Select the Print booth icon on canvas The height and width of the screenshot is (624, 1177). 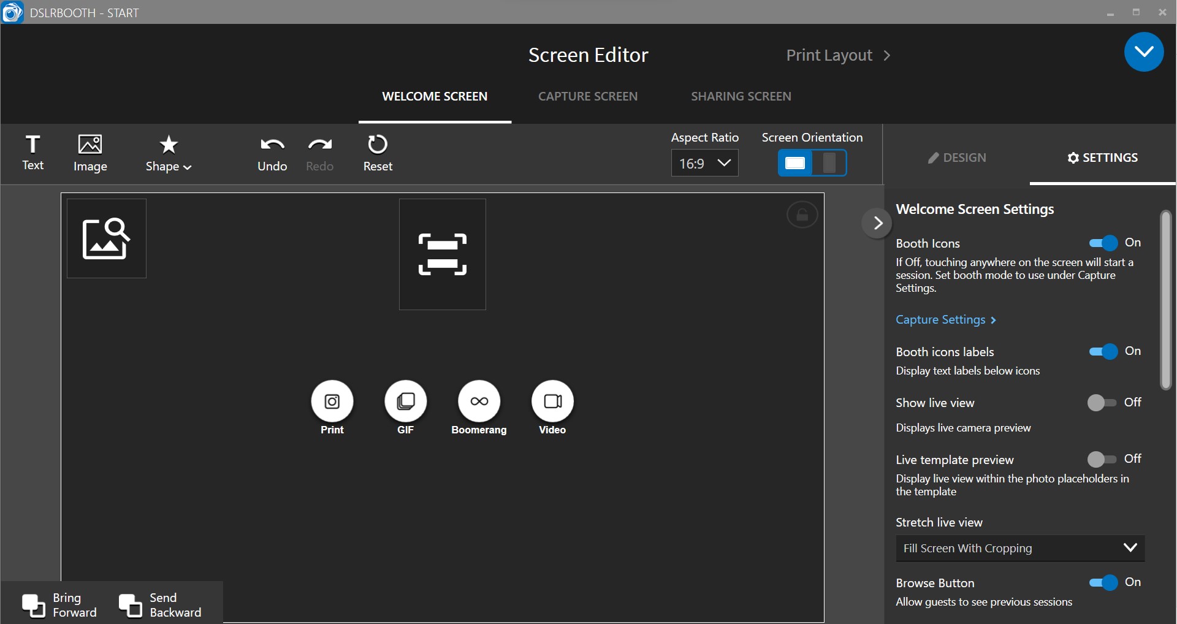click(x=332, y=403)
